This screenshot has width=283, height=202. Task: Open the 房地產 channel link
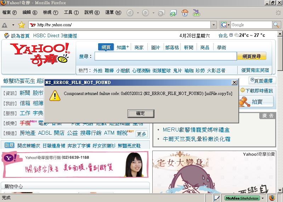click(27, 133)
